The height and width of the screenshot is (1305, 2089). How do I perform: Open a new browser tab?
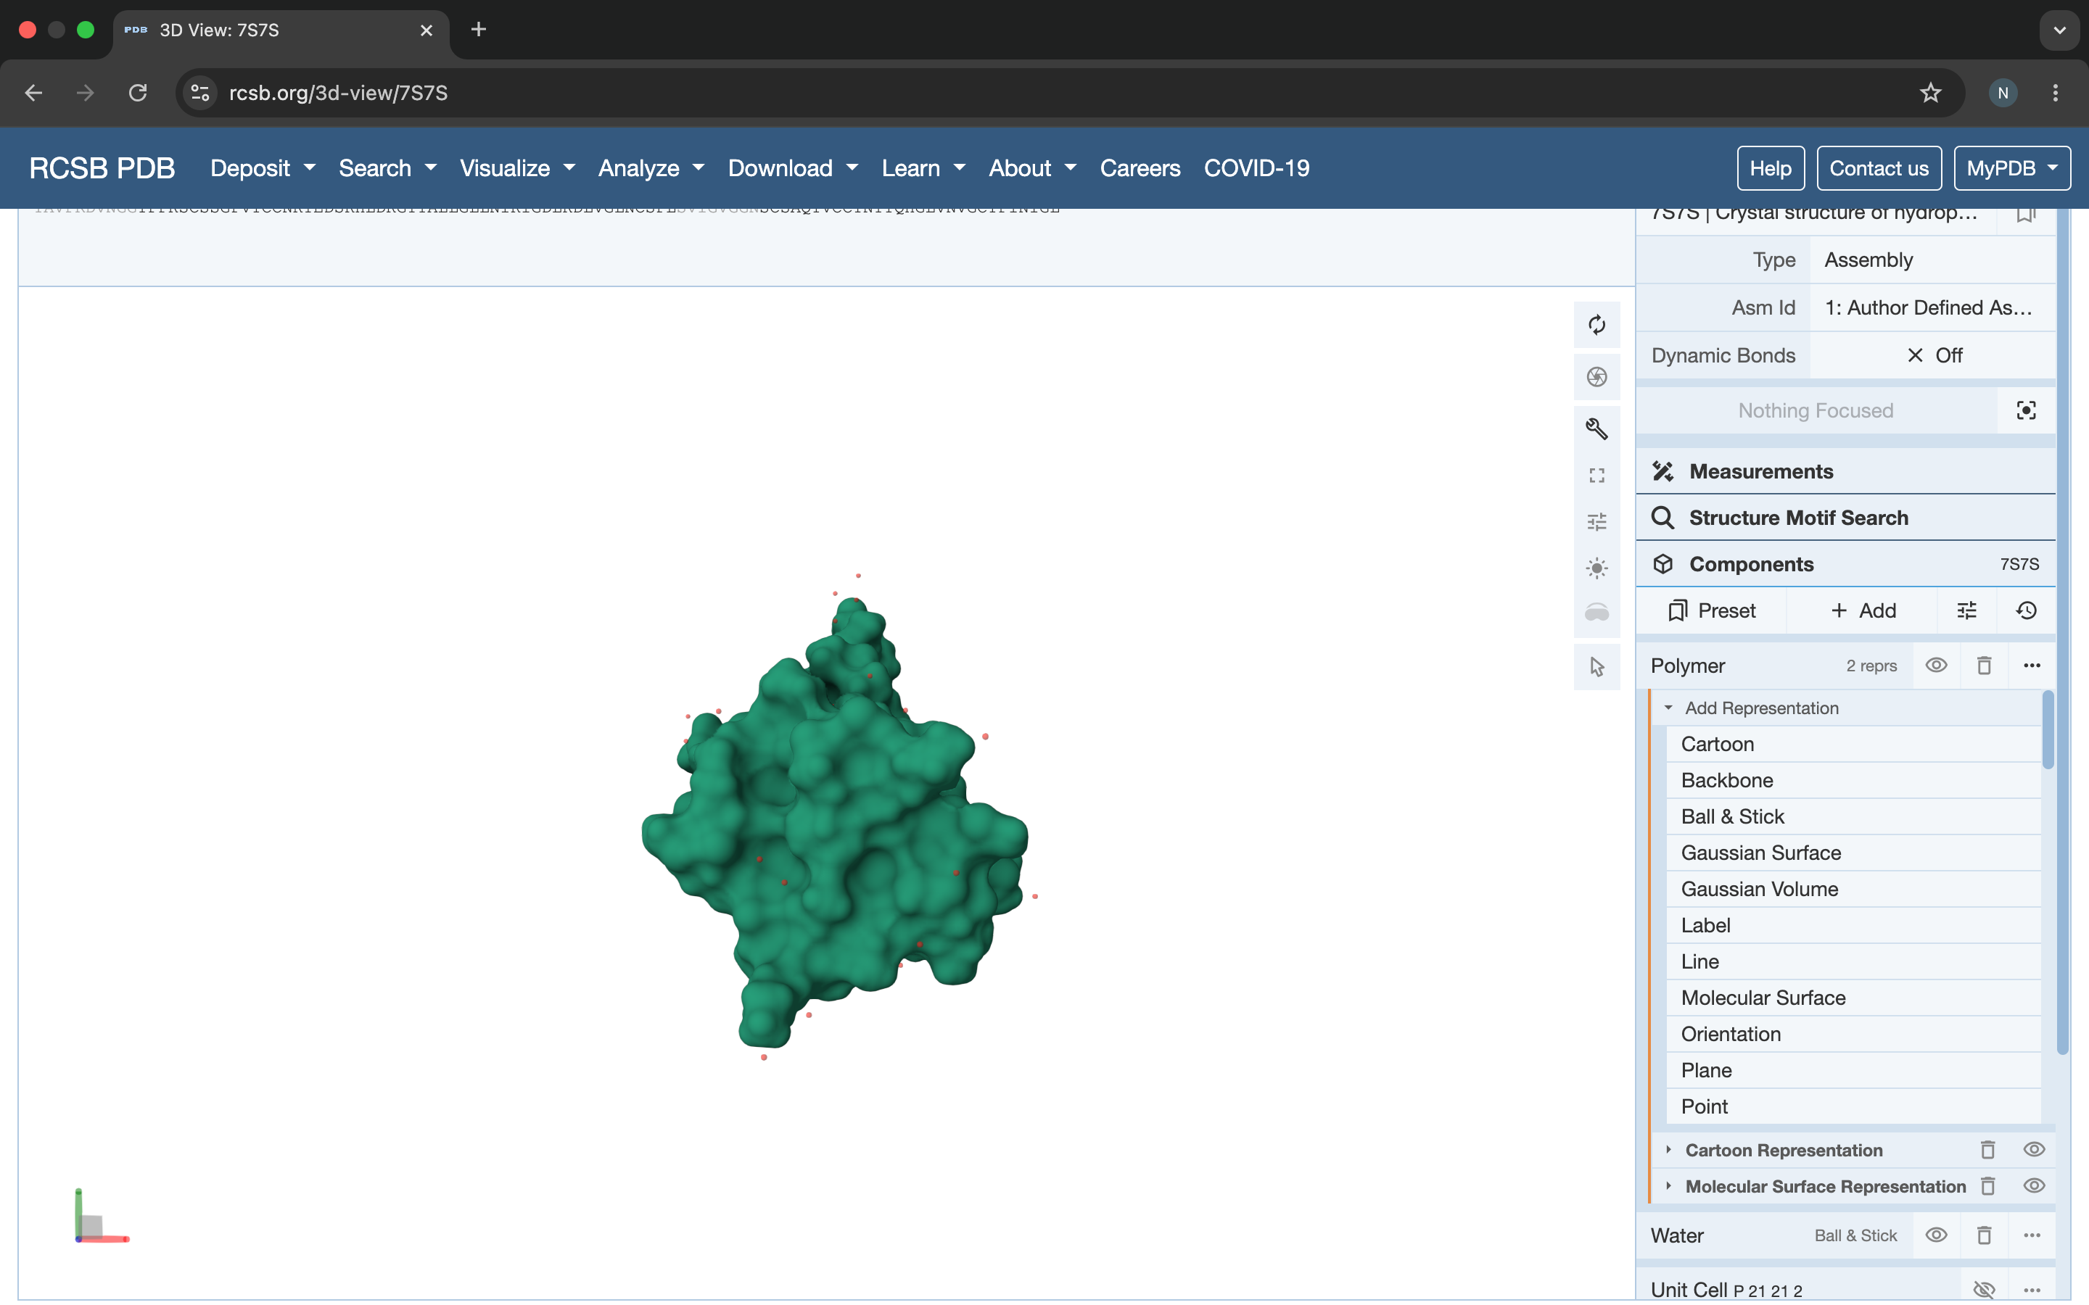(x=478, y=29)
